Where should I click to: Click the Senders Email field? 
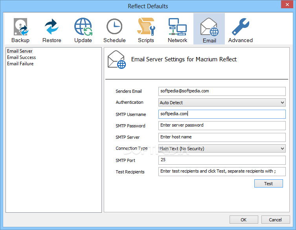[x=222, y=91]
